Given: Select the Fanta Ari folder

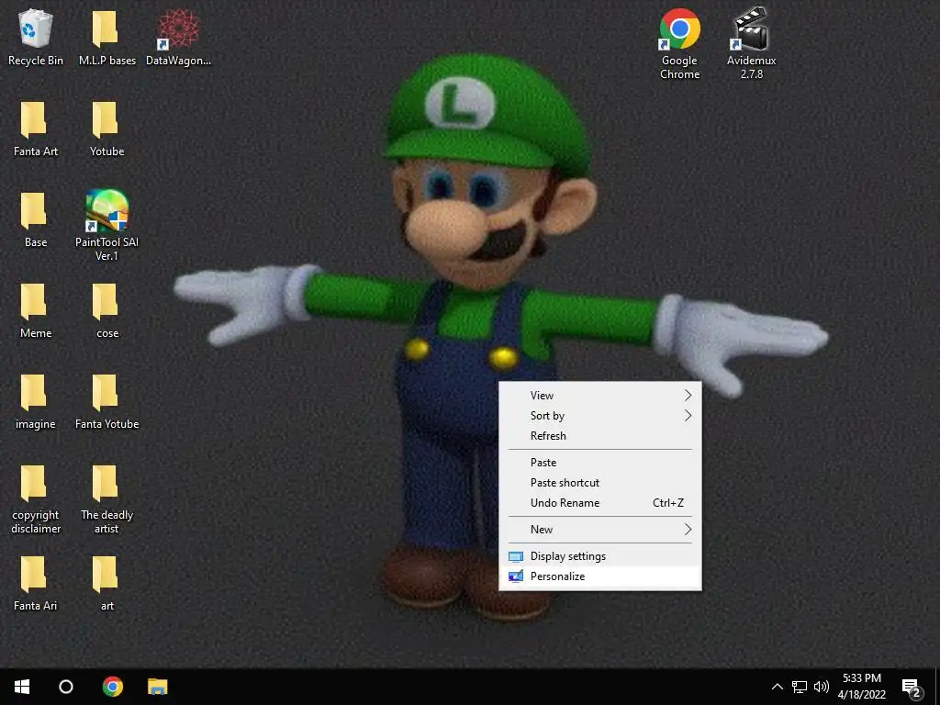Looking at the screenshot, I should (36, 583).
